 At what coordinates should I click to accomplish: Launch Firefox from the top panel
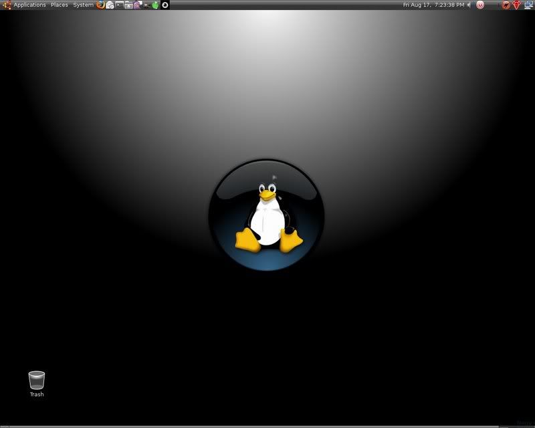(x=101, y=5)
